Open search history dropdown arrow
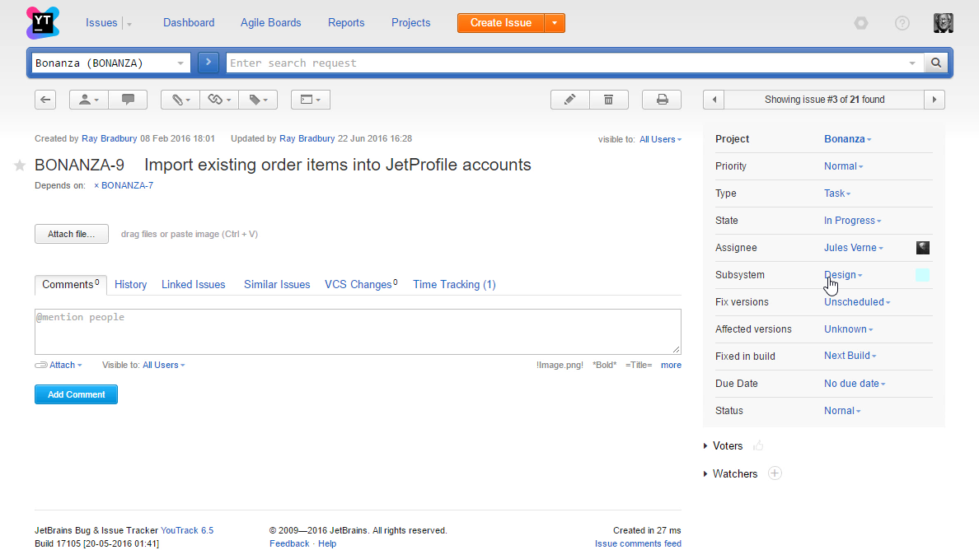The image size is (979, 550). (x=911, y=63)
